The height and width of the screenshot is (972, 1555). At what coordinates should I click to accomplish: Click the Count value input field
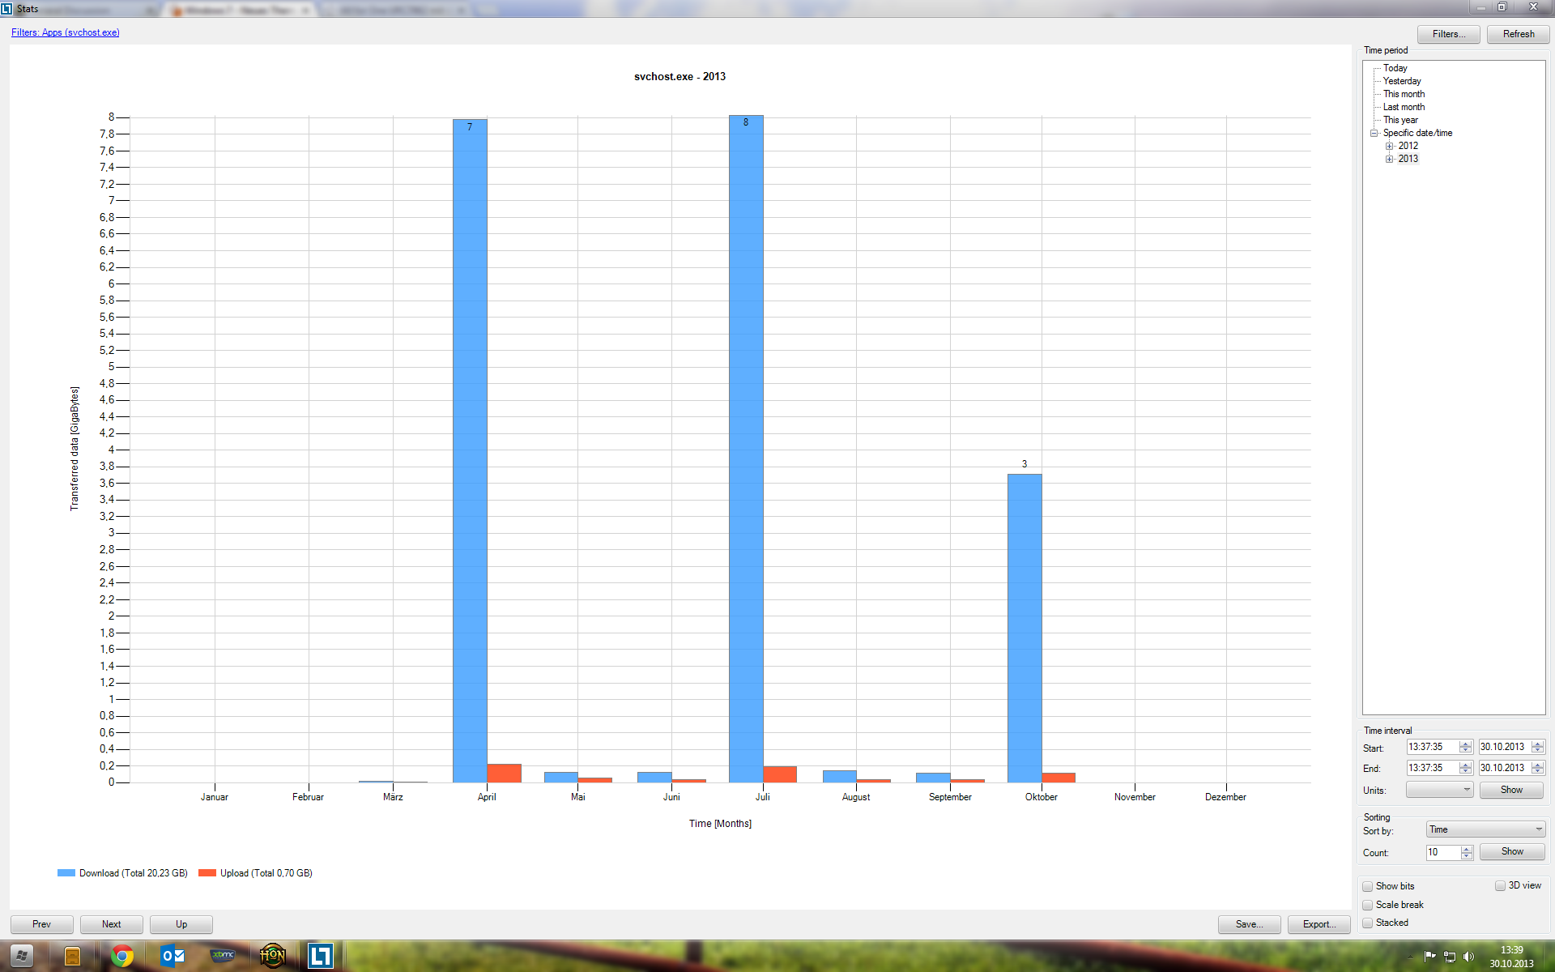tap(1442, 852)
